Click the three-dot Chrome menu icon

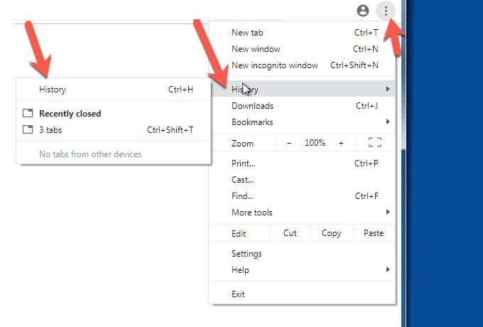(x=386, y=11)
